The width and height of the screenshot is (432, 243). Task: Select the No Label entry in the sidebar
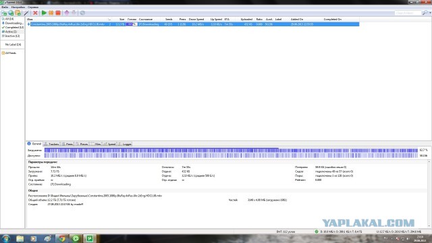pos(13,45)
